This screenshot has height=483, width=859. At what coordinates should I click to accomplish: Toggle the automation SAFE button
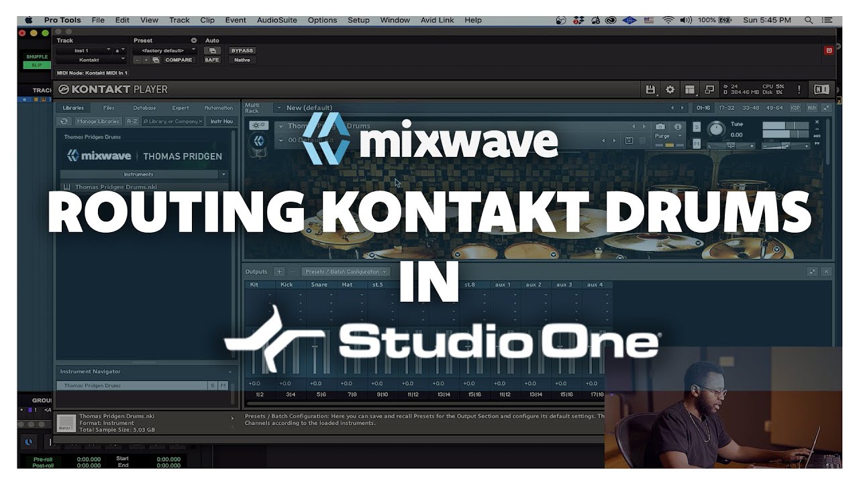212,60
